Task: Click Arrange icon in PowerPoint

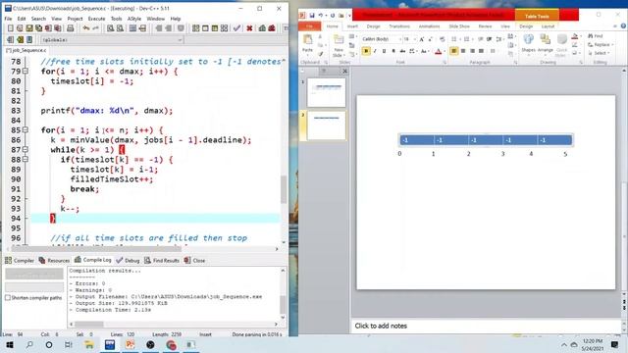Action: point(546,39)
